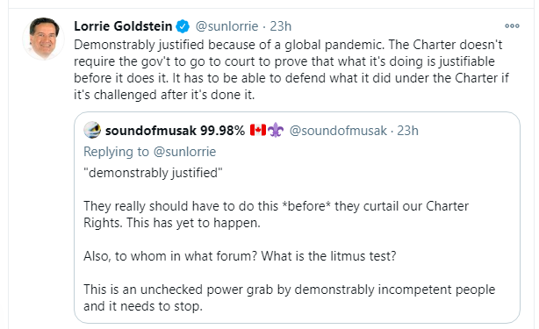Click the closing line "it's challenged after it's done it"
539x329 pixels.
point(164,95)
